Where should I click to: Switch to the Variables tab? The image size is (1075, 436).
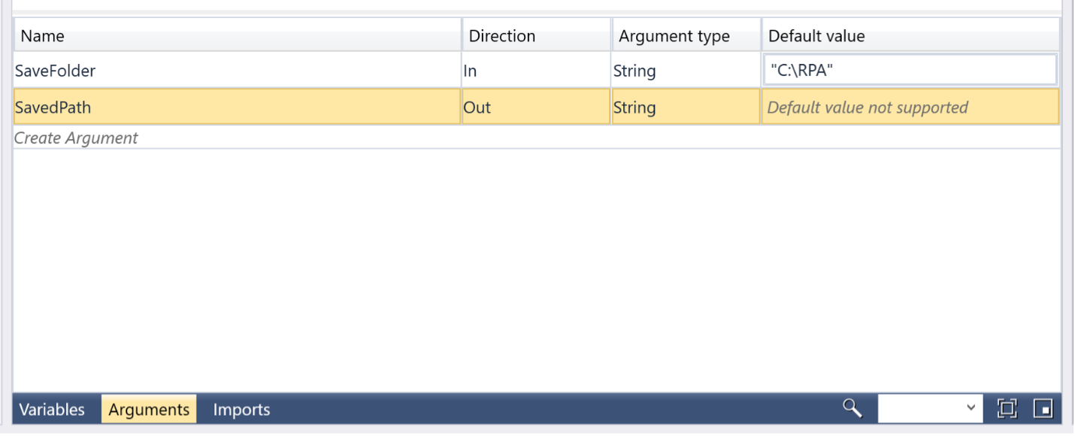(x=52, y=410)
